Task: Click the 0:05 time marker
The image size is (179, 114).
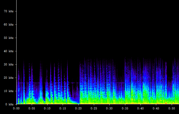Action: click(x=32, y=108)
